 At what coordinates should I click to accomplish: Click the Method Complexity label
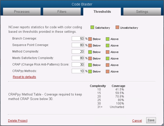(x=26, y=51)
